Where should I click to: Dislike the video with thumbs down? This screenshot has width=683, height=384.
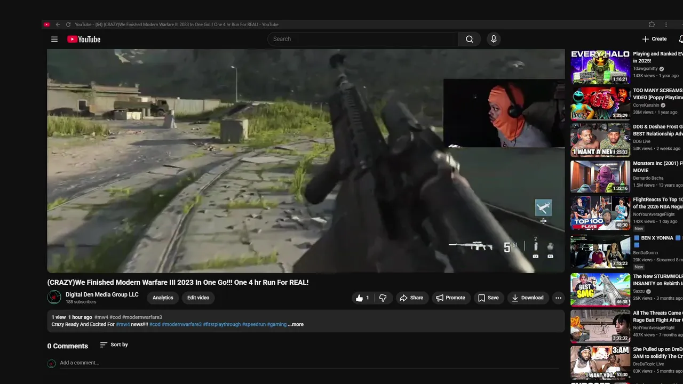[383, 298]
